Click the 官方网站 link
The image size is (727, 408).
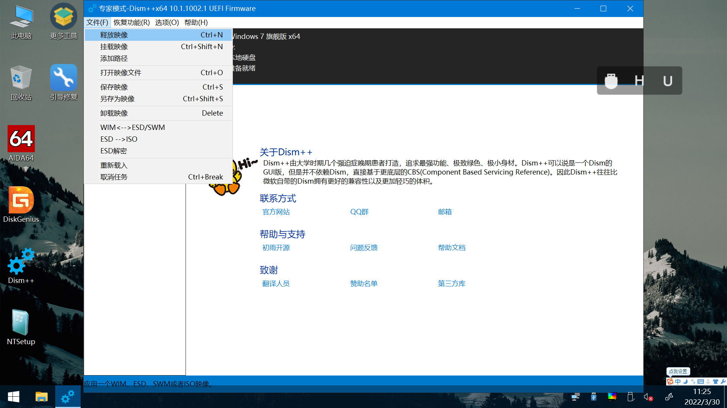(x=276, y=212)
